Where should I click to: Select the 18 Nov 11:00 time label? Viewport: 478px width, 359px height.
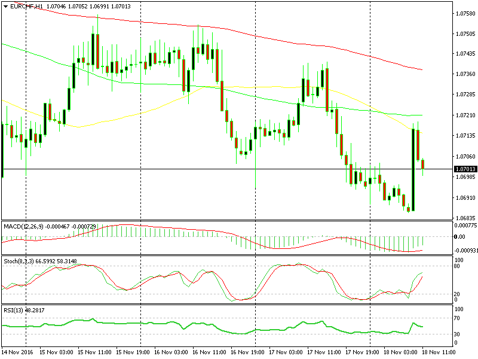439,352
